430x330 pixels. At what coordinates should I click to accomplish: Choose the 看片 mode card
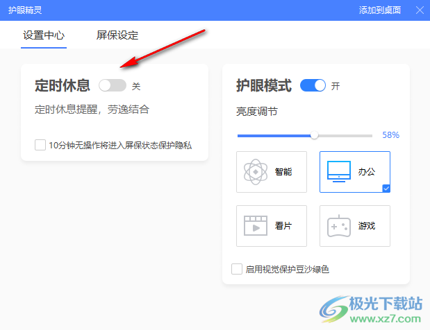(x=272, y=226)
